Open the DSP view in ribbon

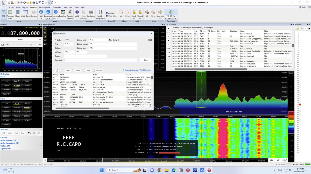point(4,14)
